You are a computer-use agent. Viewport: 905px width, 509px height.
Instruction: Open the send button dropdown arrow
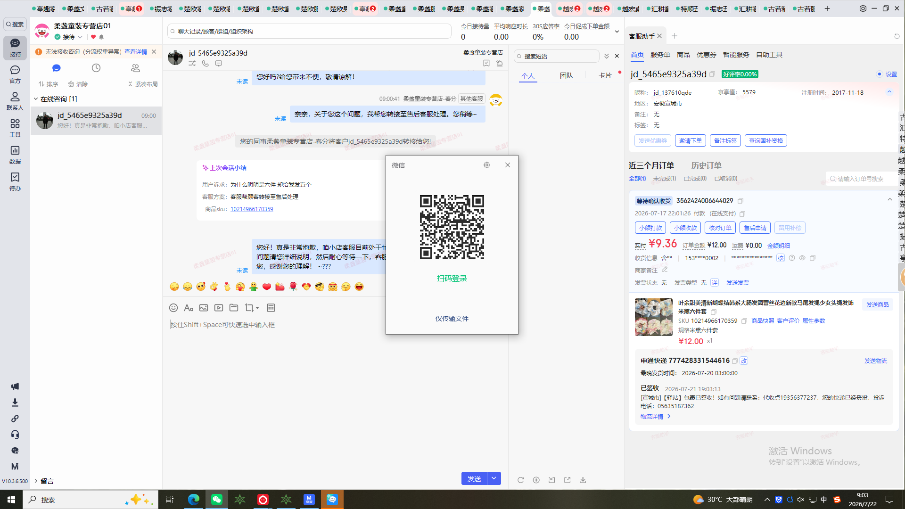coord(494,478)
